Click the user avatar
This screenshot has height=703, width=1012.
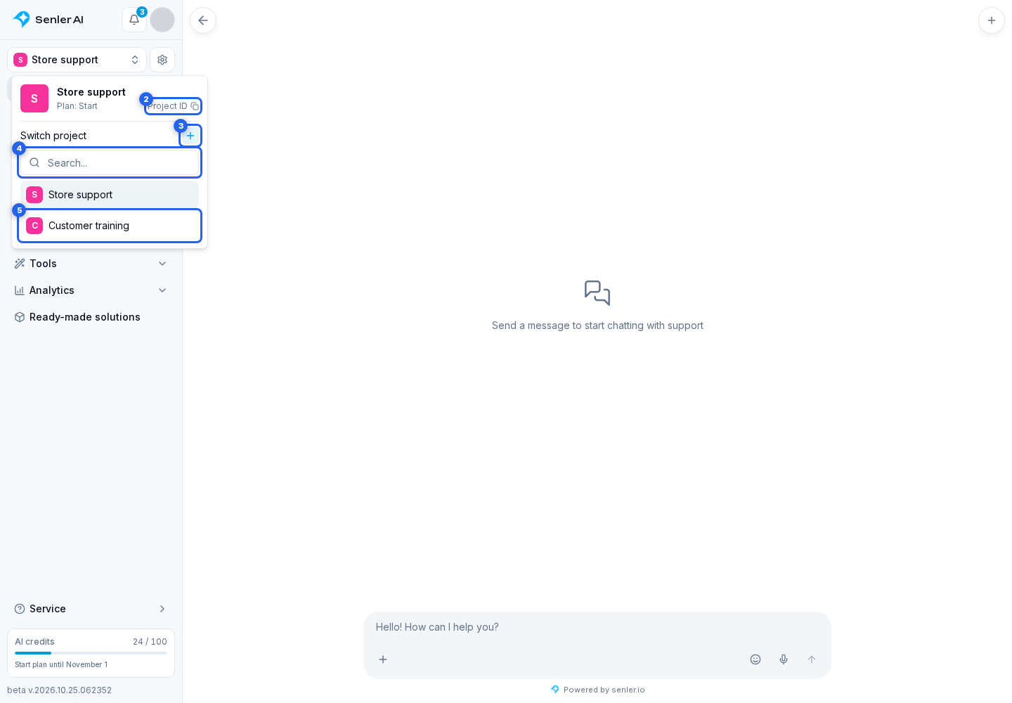tap(162, 20)
